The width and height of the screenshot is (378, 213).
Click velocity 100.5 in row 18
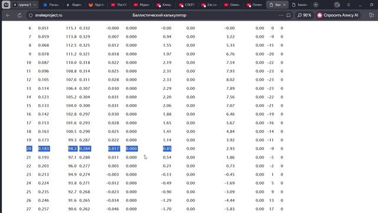71,131
